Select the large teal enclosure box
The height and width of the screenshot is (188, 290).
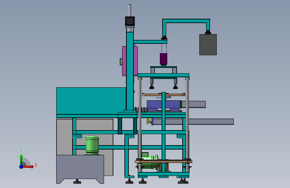(91, 101)
